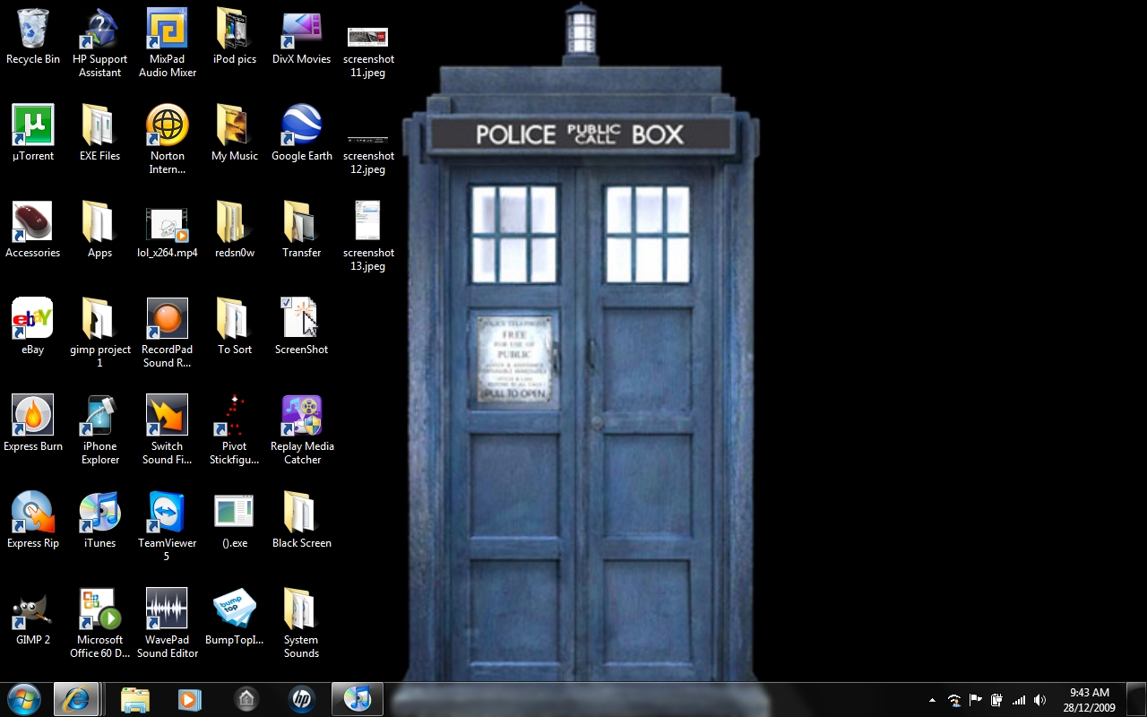
Task: Click the home icon on the taskbar
Action: coord(246,699)
